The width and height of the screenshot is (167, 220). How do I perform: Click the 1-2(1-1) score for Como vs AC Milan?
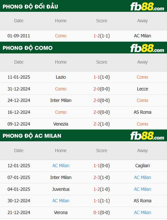click(102, 36)
